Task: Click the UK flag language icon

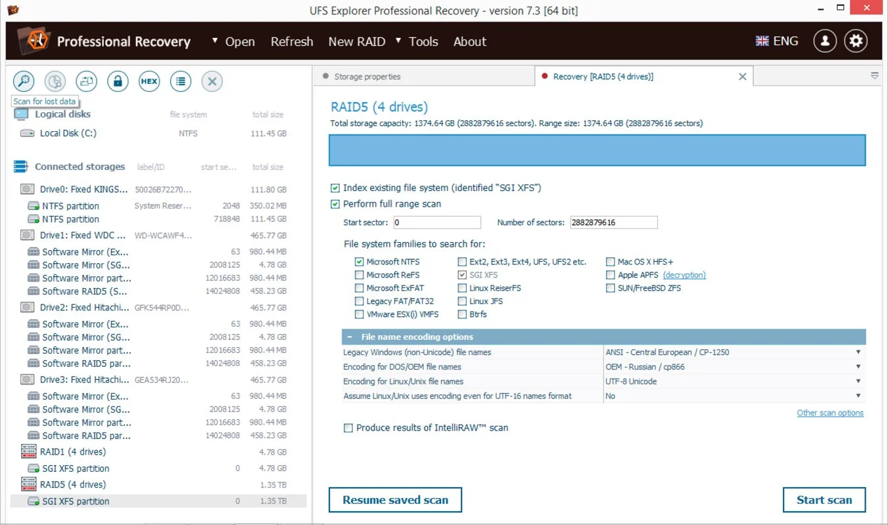Action: click(762, 41)
